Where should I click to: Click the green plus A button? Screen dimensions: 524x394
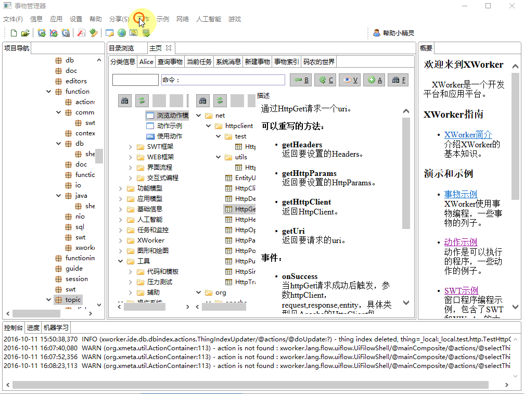click(x=374, y=80)
